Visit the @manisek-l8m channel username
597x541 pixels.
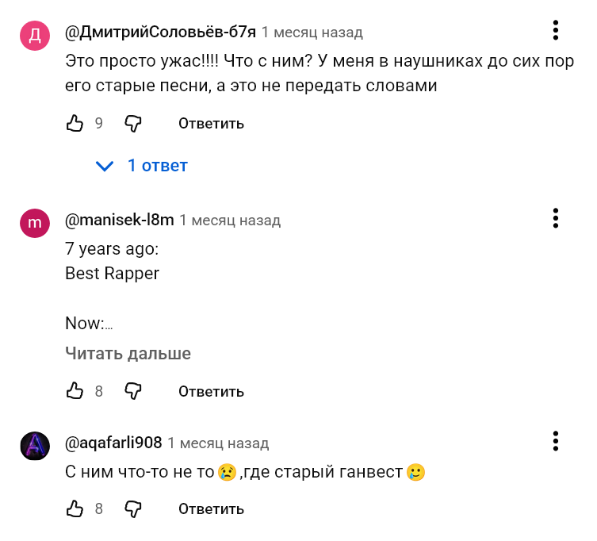[119, 220]
